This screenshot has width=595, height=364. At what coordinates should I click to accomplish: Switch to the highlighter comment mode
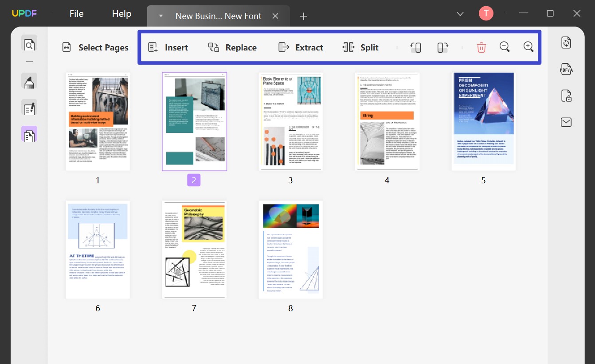(29, 81)
